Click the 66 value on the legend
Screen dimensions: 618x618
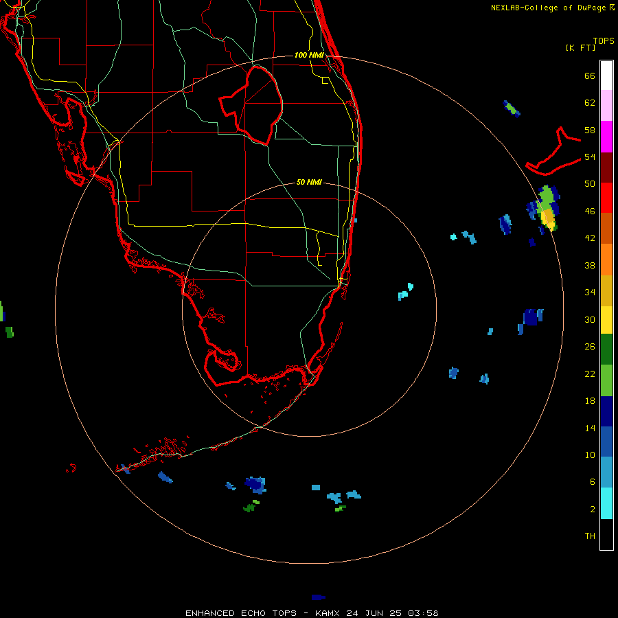(x=590, y=76)
